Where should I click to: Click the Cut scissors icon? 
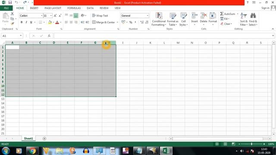pyautogui.click(x=12, y=14)
